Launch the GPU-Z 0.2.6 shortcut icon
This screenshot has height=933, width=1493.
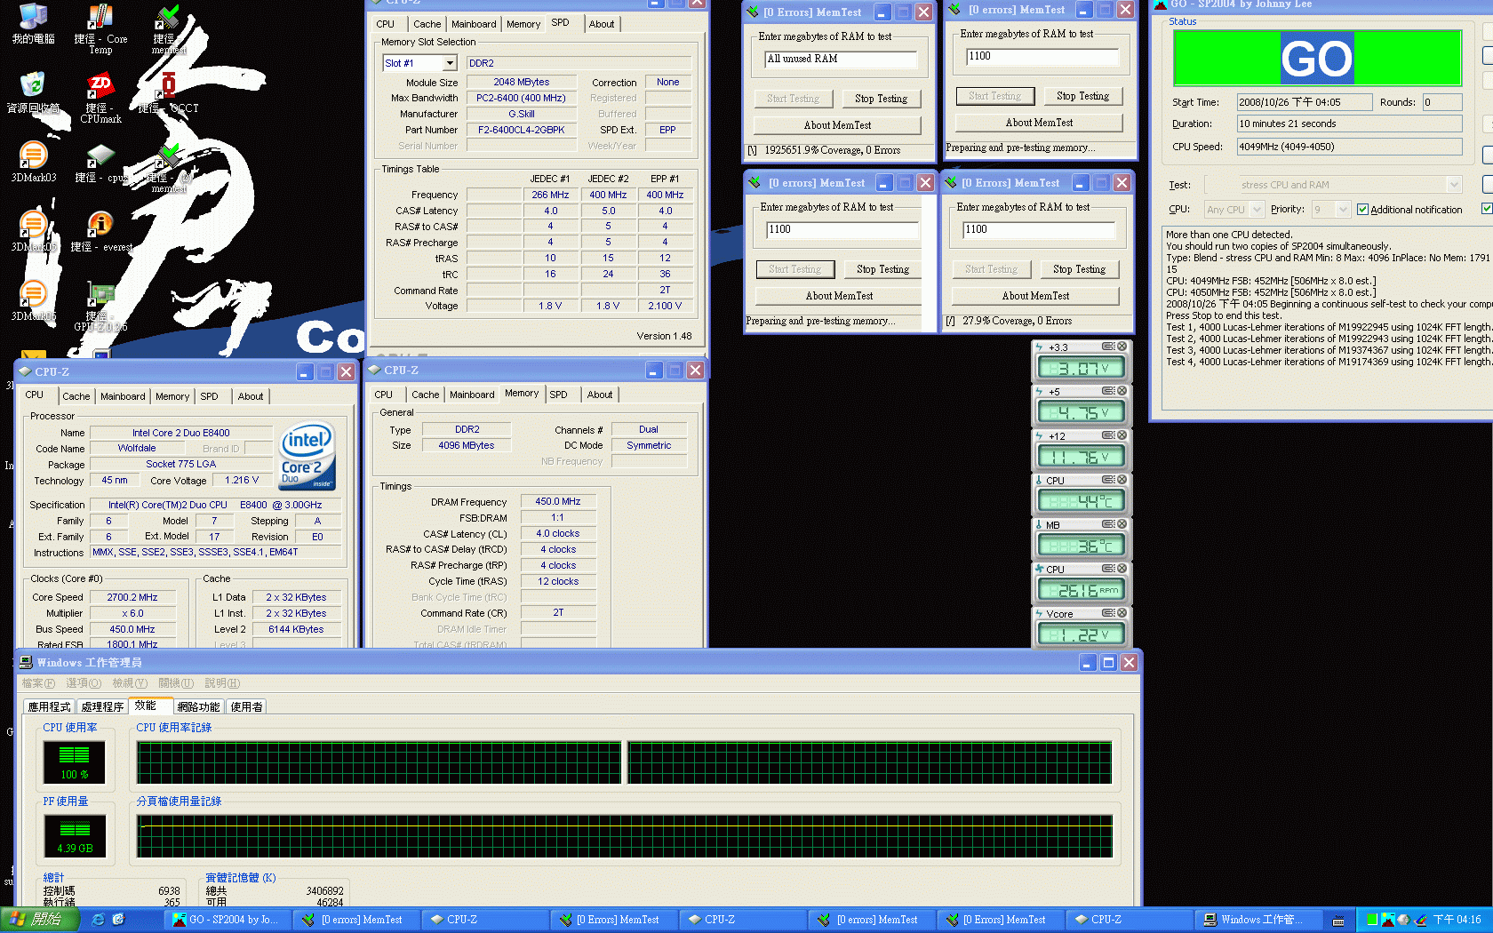pyautogui.click(x=100, y=307)
